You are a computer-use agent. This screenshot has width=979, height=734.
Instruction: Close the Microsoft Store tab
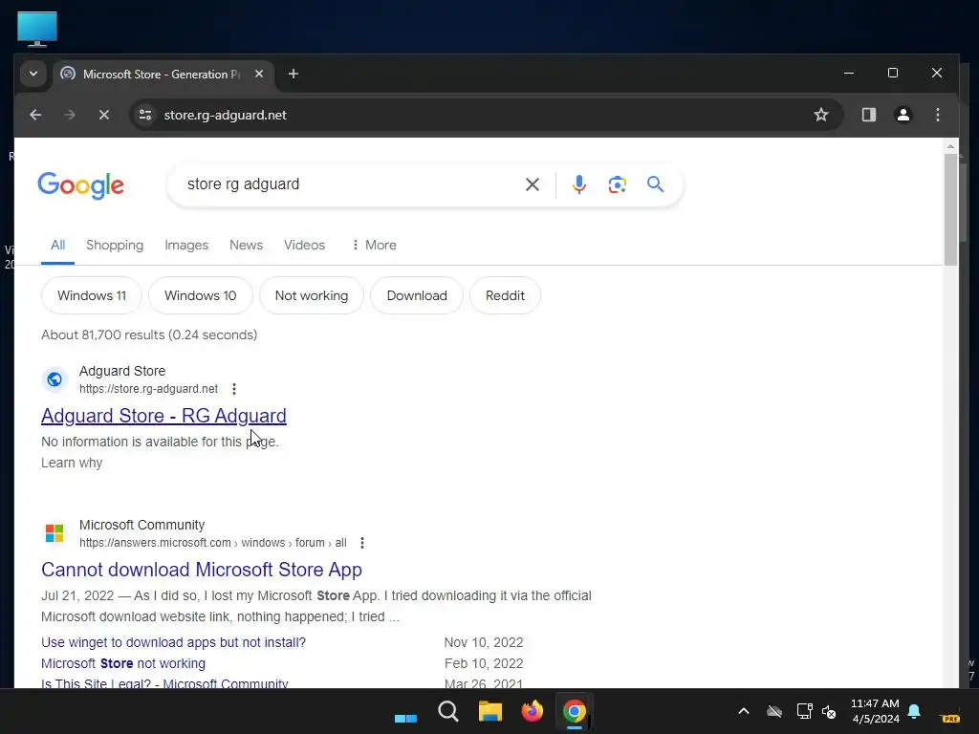coord(259,74)
